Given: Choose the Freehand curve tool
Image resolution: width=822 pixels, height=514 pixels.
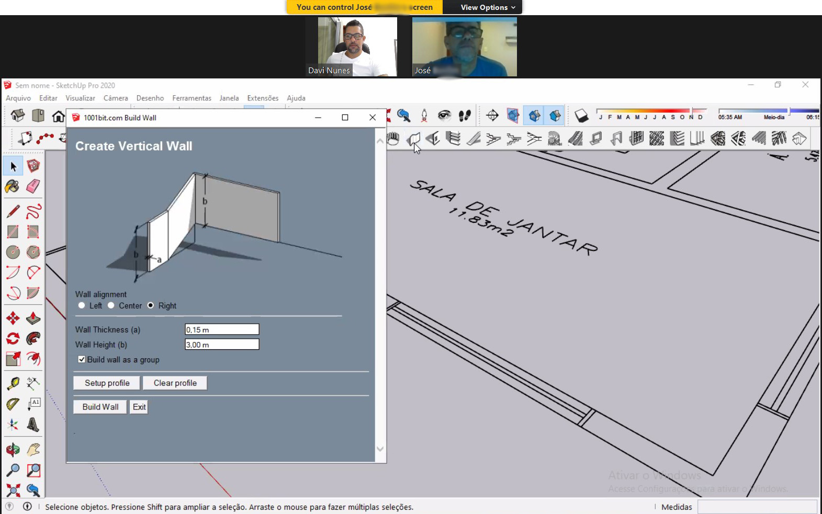Looking at the screenshot, I should (x=33, y=211).
